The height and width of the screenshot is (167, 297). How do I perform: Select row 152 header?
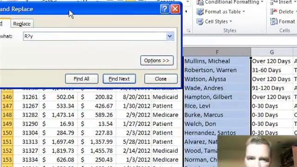point(7,151)
